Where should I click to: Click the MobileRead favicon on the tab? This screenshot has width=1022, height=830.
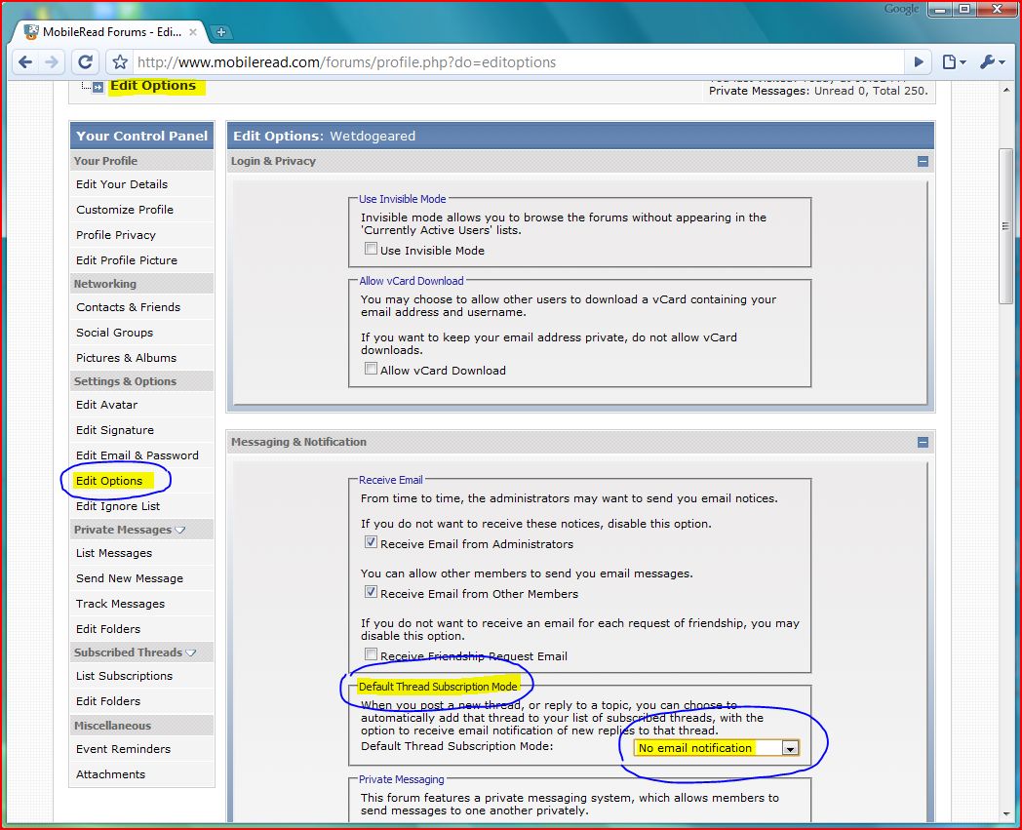[31, 31]
